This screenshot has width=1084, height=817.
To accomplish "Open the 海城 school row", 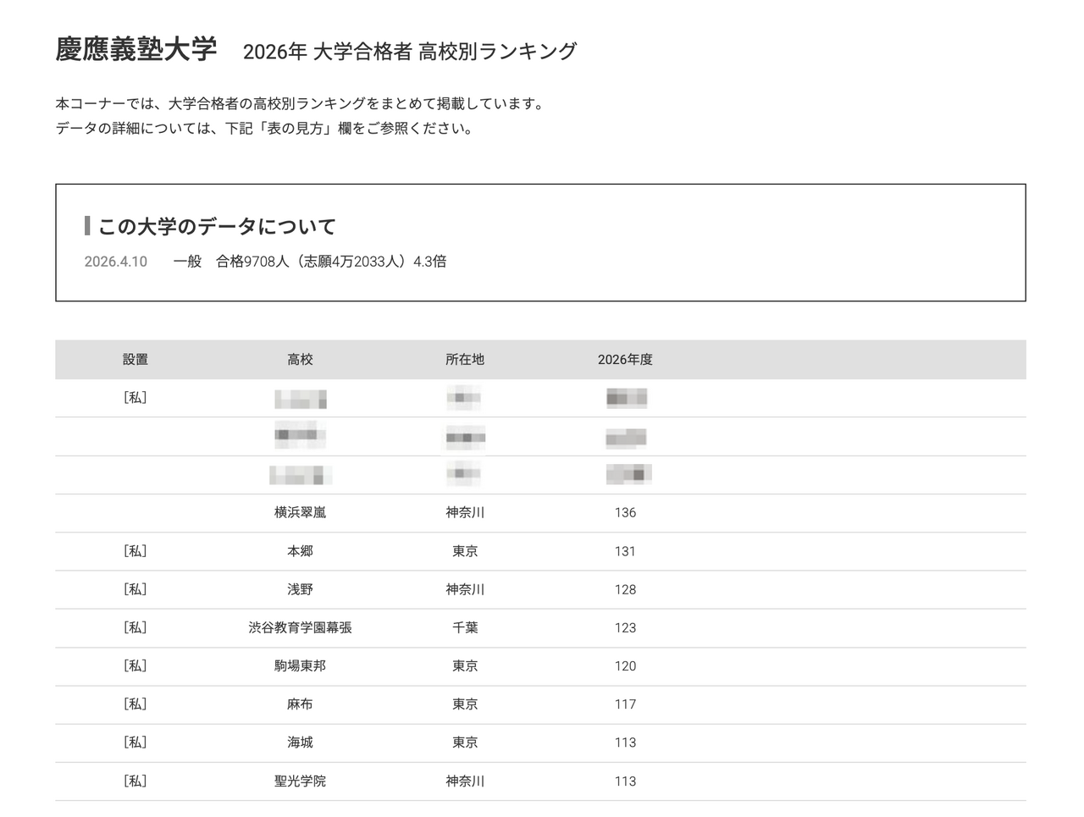I will [299, 742].
